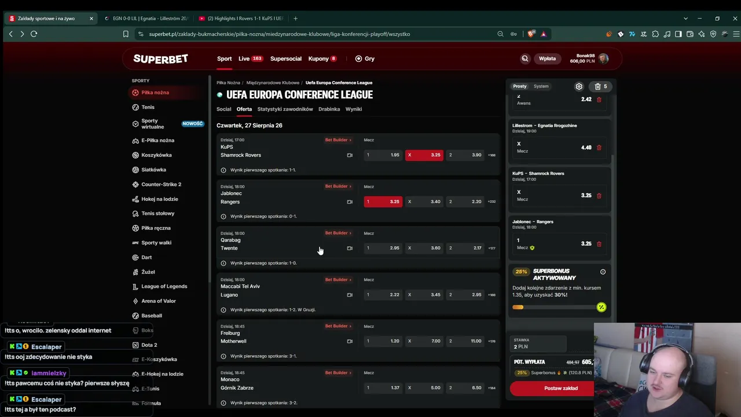Expand more markets for KuPS – Shamrock Rovers
Image resolution: width=741 pixels, height=417 pixels.
(x=491, y=155)
